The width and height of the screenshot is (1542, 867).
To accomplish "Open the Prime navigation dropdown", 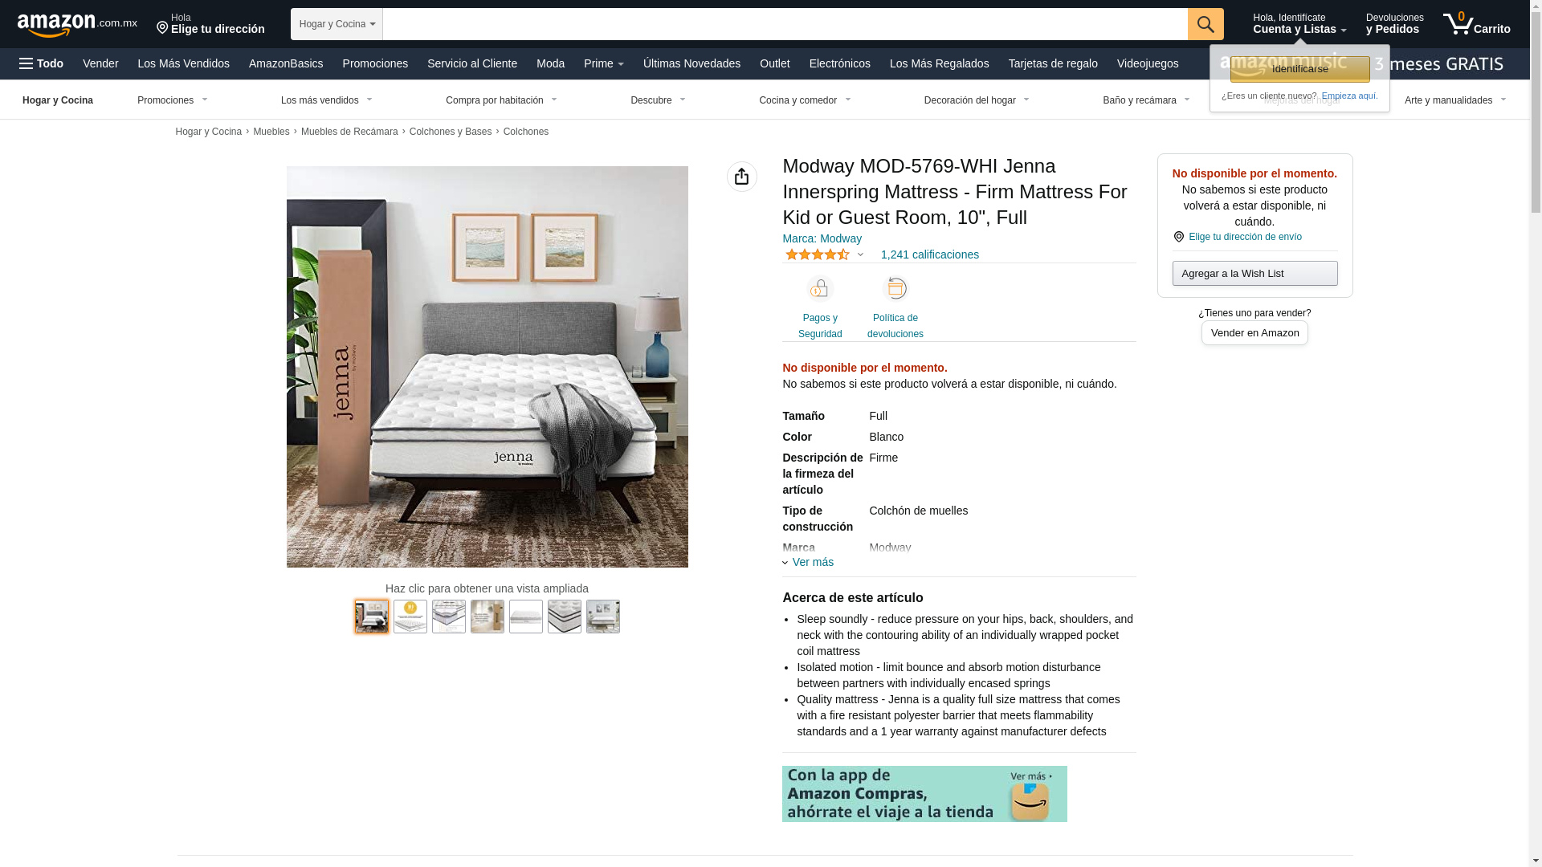I will (604, 63).
